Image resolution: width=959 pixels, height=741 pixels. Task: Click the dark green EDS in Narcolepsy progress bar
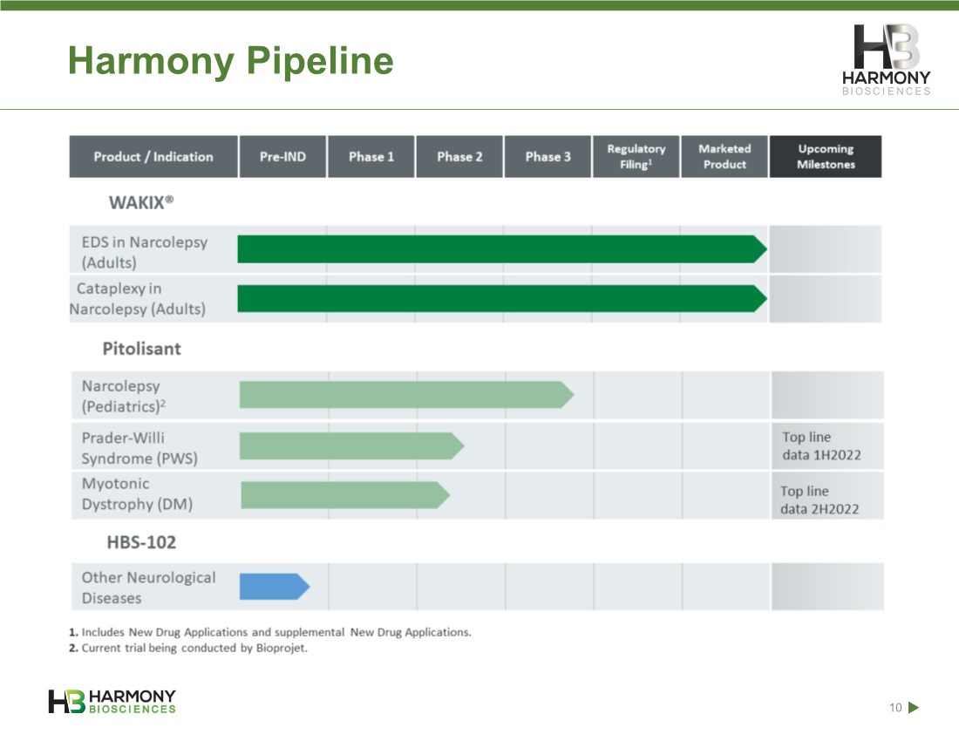coord(502,248)
